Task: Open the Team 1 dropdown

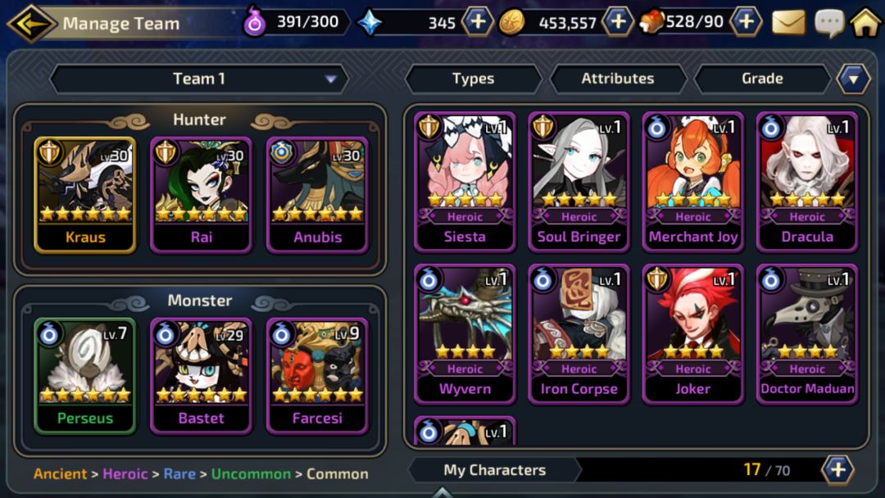Action: click(x=199, y=79)
